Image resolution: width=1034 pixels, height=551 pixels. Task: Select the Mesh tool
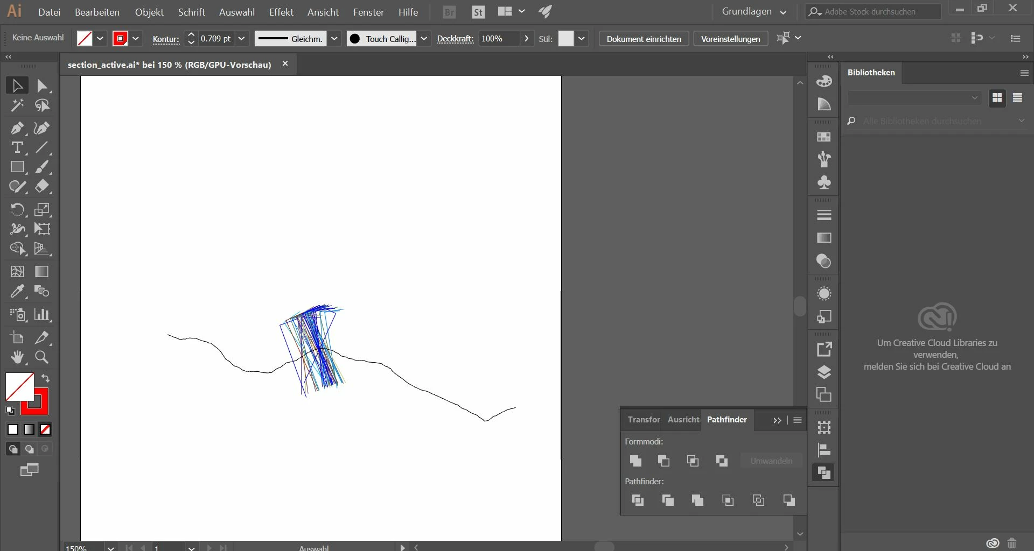pyautogui.click(x=17, y=272)
